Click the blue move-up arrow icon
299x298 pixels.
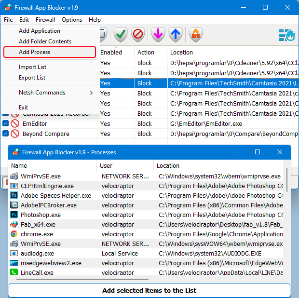(x=176, y=35)
